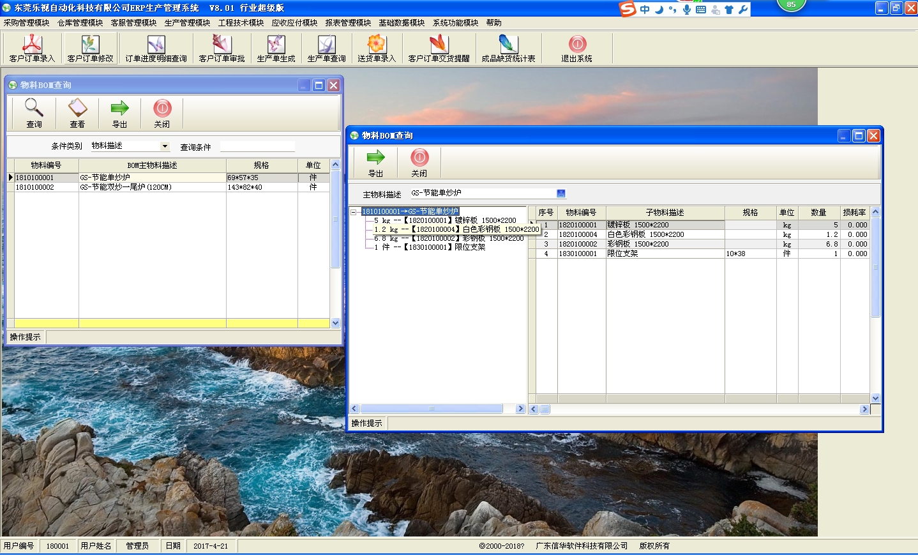Toggle Sogou 中 Chinese/English mode

(645, 10)
